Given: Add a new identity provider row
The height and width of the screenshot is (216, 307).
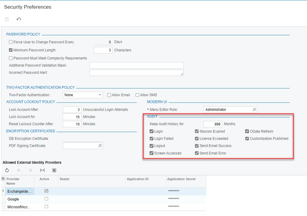Looking at the screenshot, I should (x=19, y=170).
